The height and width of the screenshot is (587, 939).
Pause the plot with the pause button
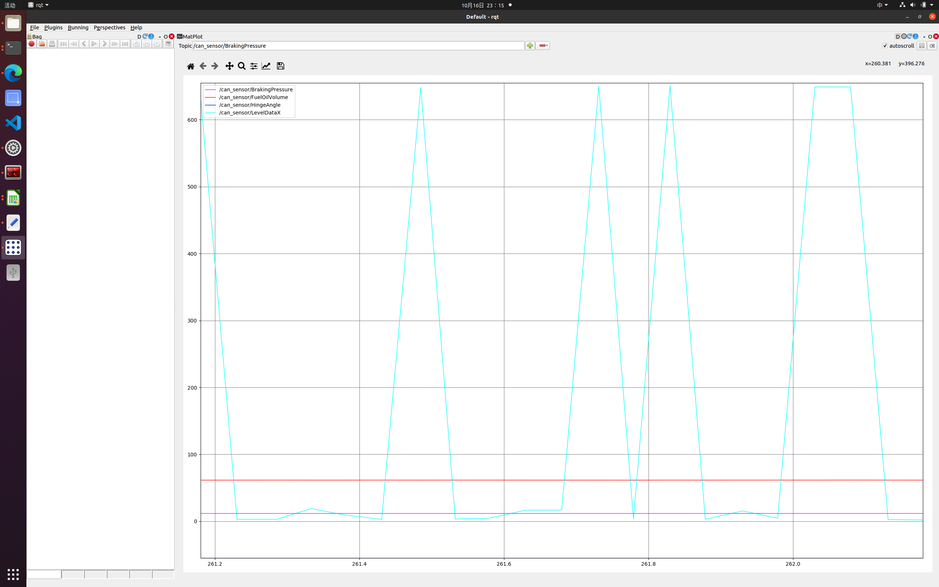(x=921, y=46)
